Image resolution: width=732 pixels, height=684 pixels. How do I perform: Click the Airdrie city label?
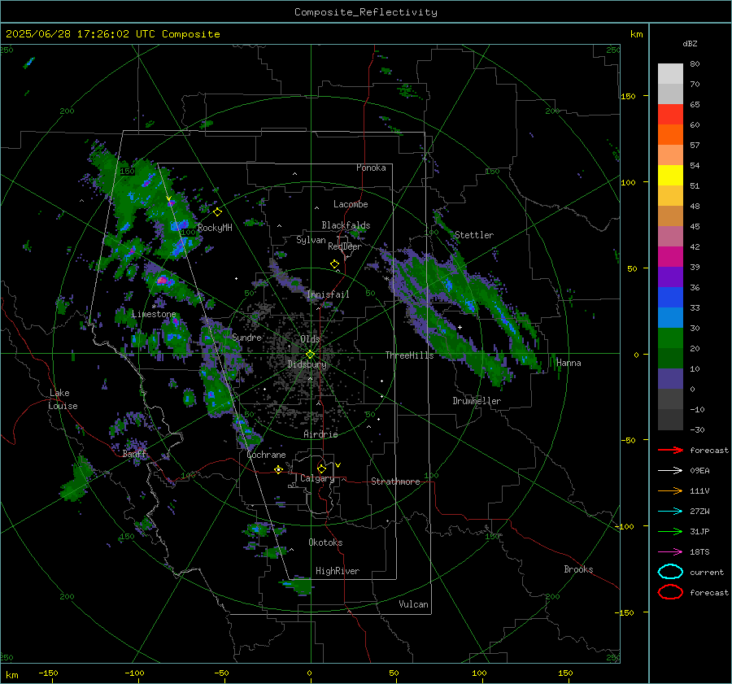(320, 434)
